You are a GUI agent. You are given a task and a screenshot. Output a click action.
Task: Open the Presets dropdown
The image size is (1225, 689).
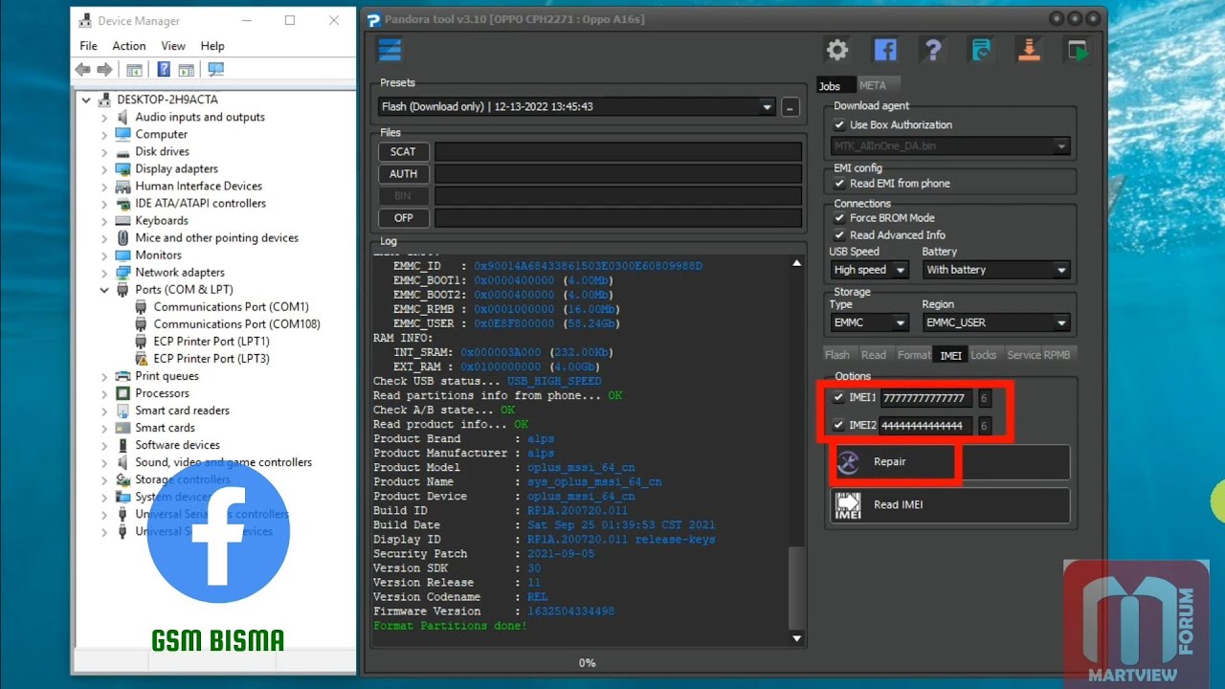tap(576, 107)
